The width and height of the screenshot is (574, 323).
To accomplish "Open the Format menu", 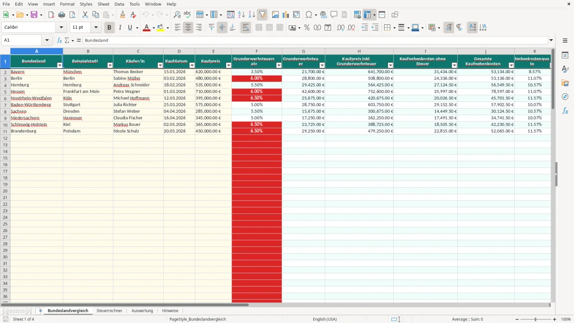I will click(67, 4).
